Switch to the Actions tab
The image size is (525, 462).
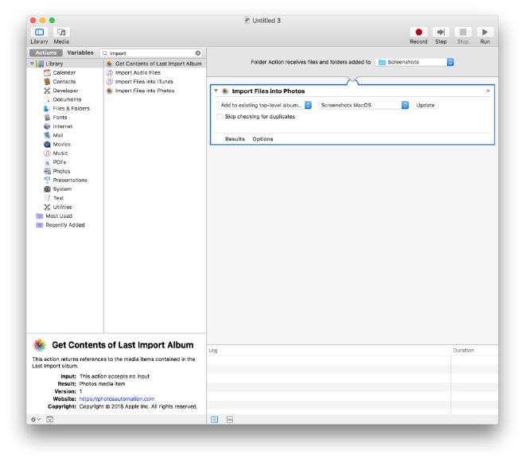tap(46, 53)
